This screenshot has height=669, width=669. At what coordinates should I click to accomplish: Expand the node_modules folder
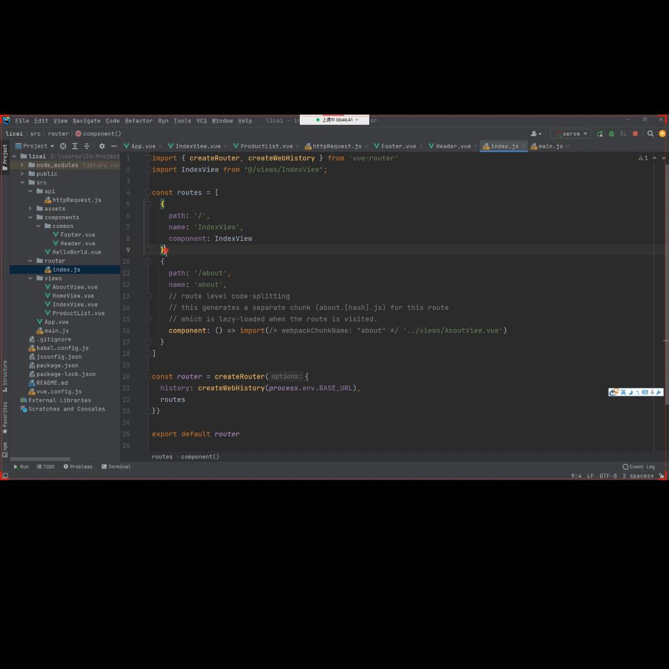pyautogui.click(x=22, y=165)
